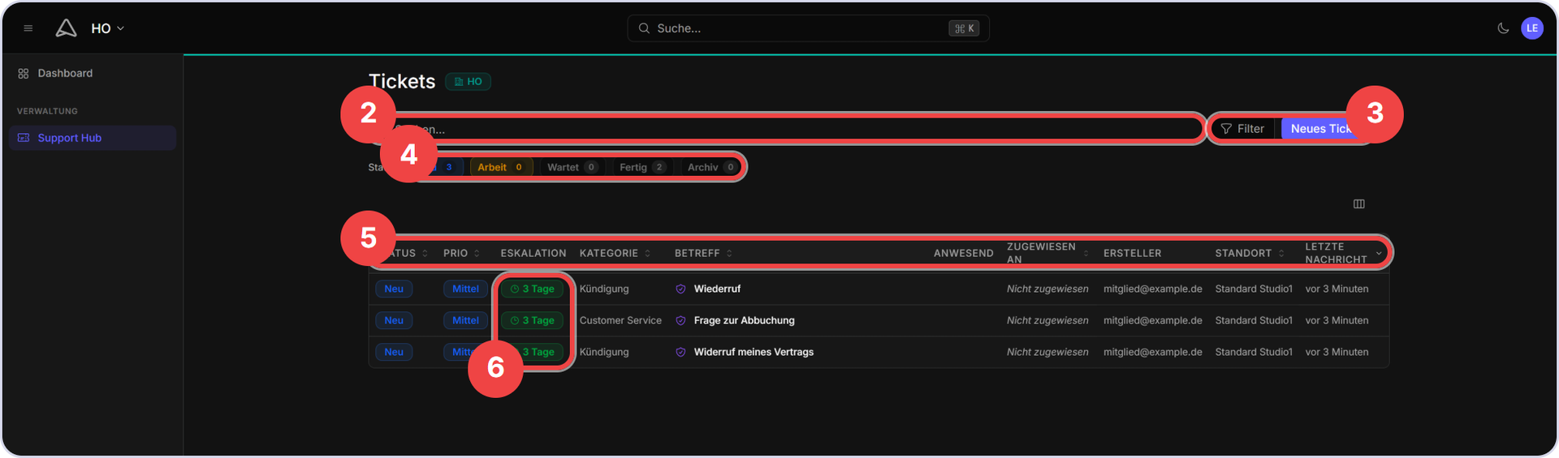Click Mittel priority in Frage zur Abbuchung row
Screen dimensions: 1559x458
pos(465,321)
